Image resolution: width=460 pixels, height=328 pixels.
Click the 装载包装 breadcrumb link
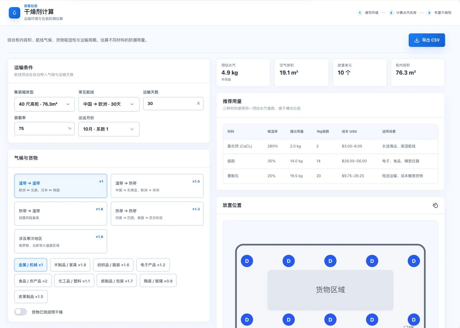click(x=31, y=6)
